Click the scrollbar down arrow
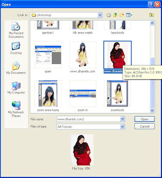The image size is (162, 178). coord(152,110)
